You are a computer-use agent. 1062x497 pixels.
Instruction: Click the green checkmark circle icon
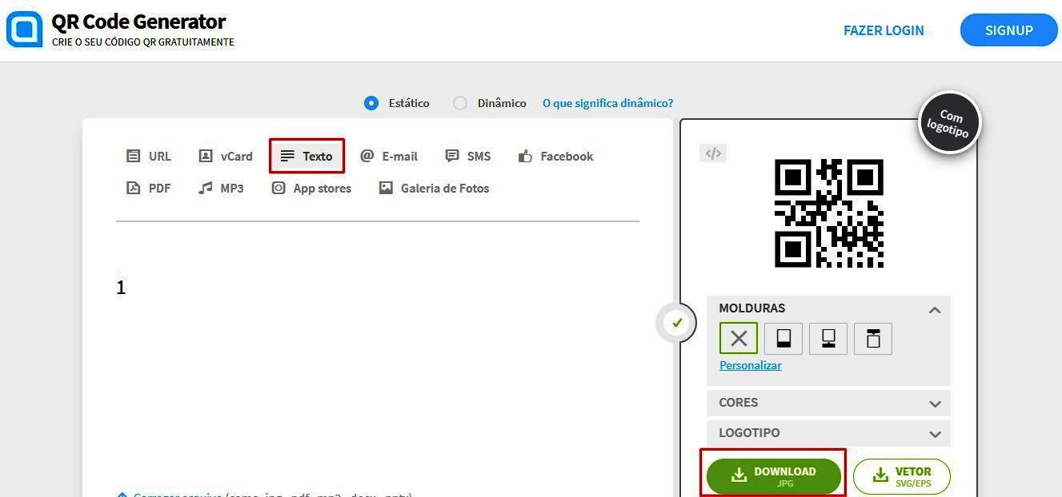pos(677,323)
